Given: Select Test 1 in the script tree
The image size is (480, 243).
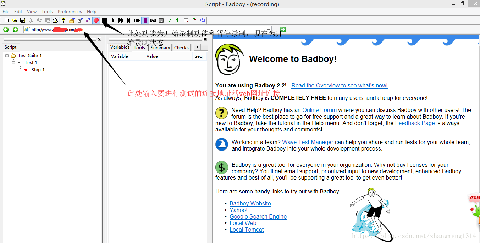Looking at the screenshot, I should [31, 63].
